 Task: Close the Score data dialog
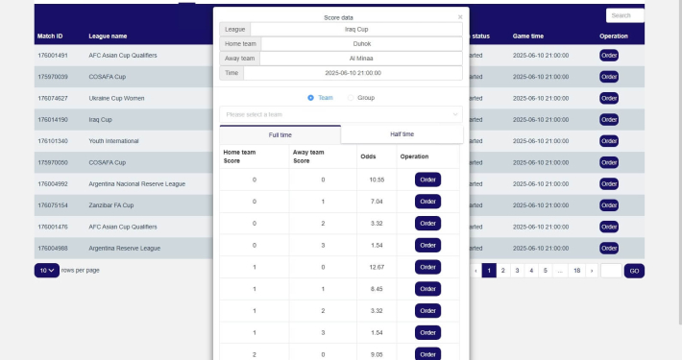[x=460, y=17]
